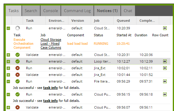Image resolution: width=174 pixels, height=111 pixels.
Task: Click red failure icon of Jira_Ext Run
Action: coord(18,68)
